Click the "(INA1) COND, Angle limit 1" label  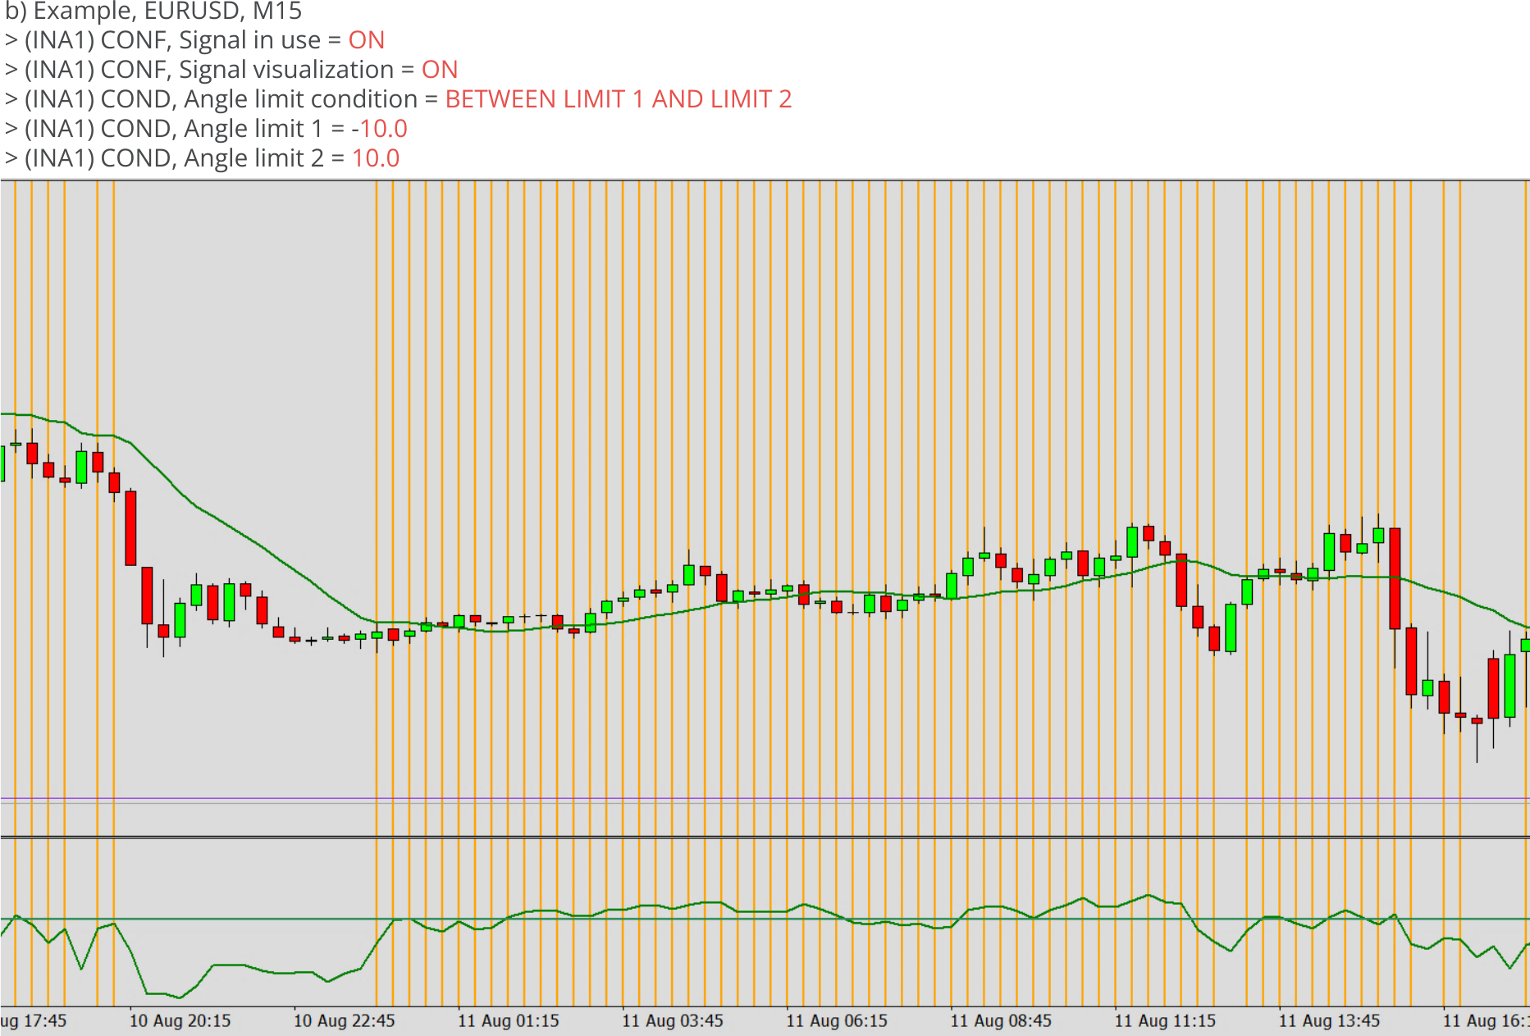click(x=173, y=129)
